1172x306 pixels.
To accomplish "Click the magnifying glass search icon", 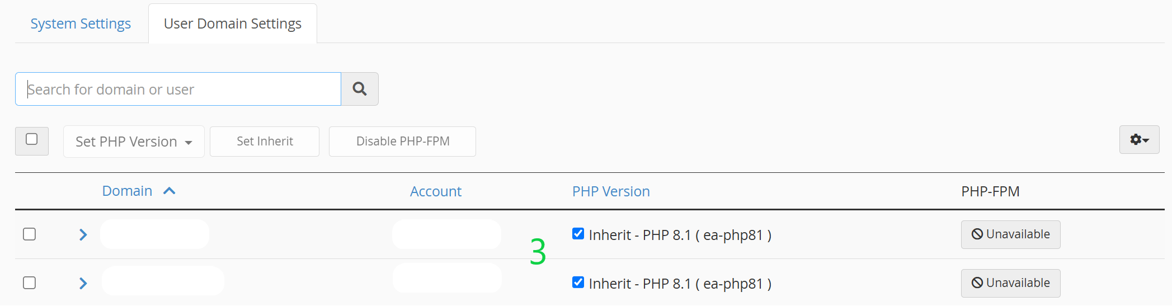I will (360, 89).
